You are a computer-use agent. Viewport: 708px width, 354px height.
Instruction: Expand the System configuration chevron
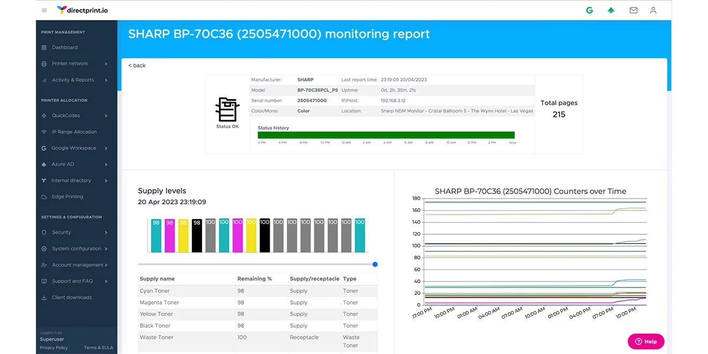pos(106,249)
